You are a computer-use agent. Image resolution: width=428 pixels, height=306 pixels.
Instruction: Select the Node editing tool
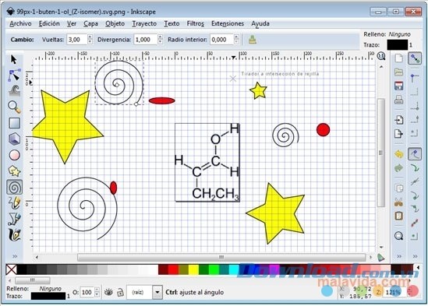(14, 75)
